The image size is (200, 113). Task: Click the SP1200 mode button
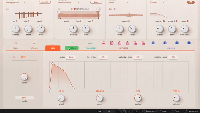pos(45,2)
